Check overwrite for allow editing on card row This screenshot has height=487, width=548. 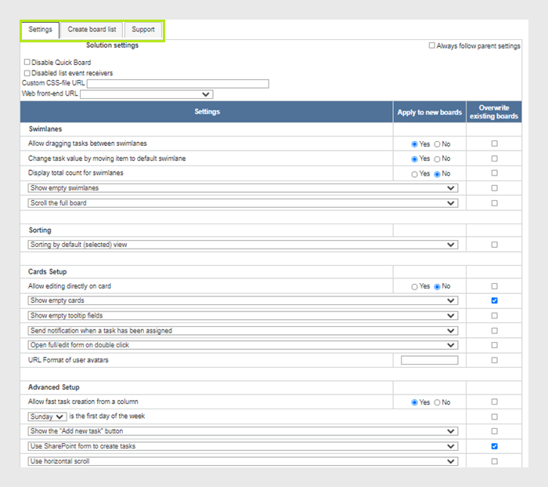click(x=495, y=286)
